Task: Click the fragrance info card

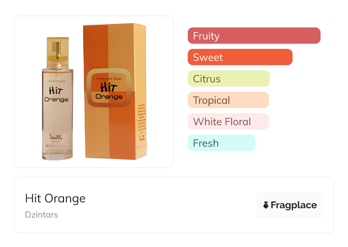Action: click(174, 205)
